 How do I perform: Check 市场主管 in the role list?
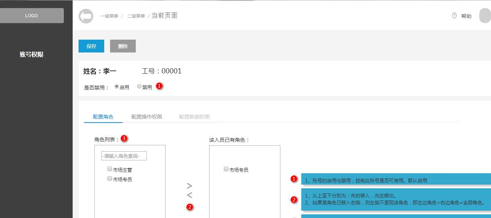(x=110, y=169)
